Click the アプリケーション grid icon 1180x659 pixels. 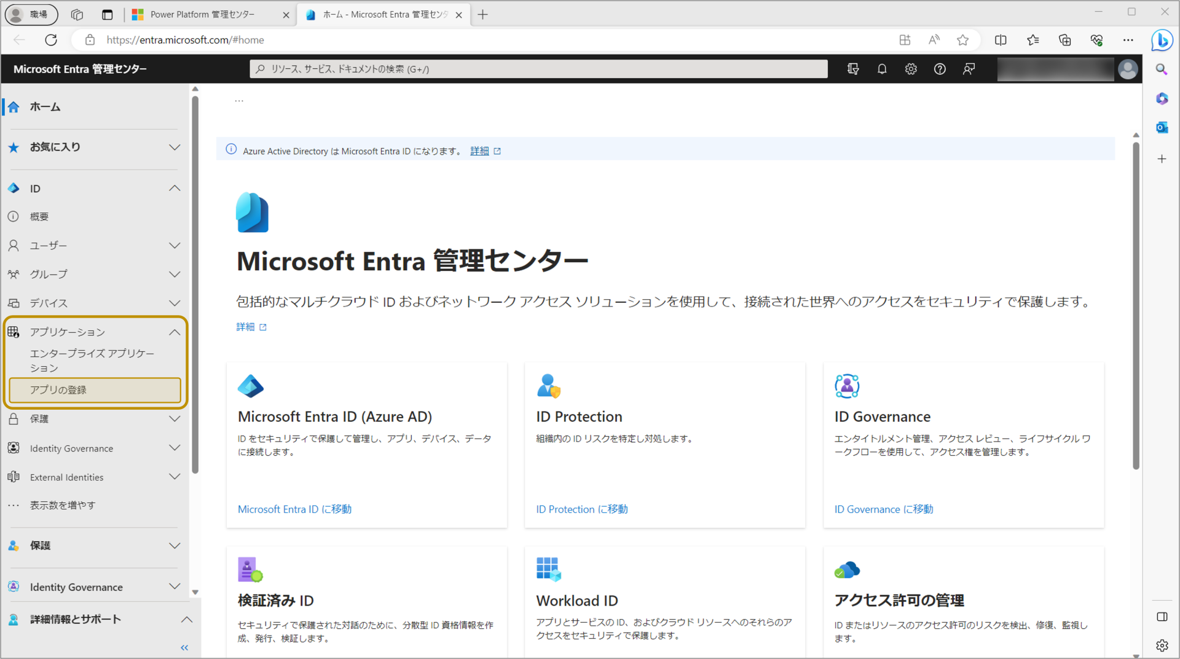[14, 332]
